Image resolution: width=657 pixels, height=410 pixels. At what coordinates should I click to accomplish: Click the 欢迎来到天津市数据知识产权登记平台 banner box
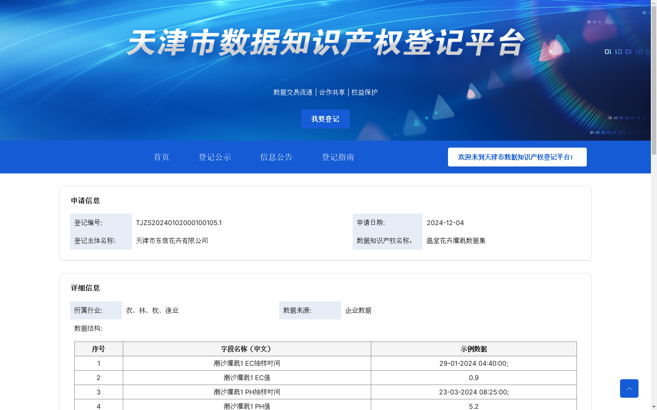517,157
